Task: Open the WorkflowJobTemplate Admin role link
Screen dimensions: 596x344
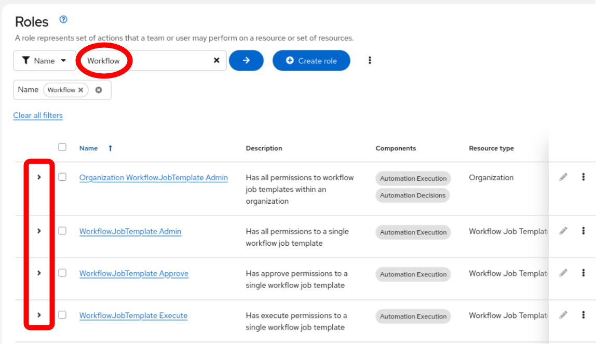Action: (130, 231)
